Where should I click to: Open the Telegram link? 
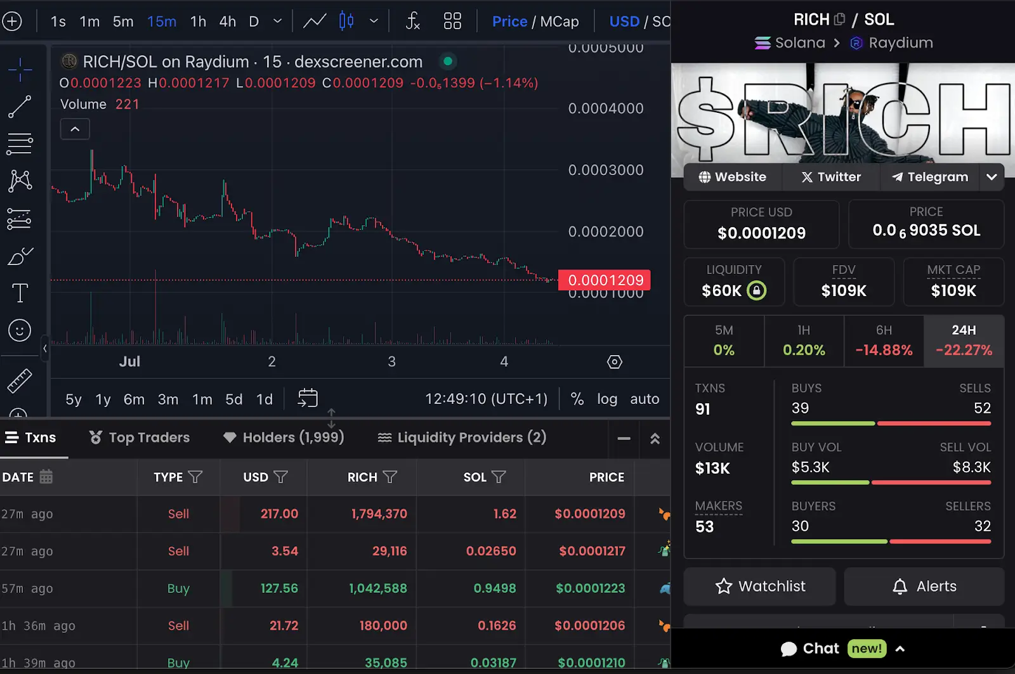coord(930,177)
